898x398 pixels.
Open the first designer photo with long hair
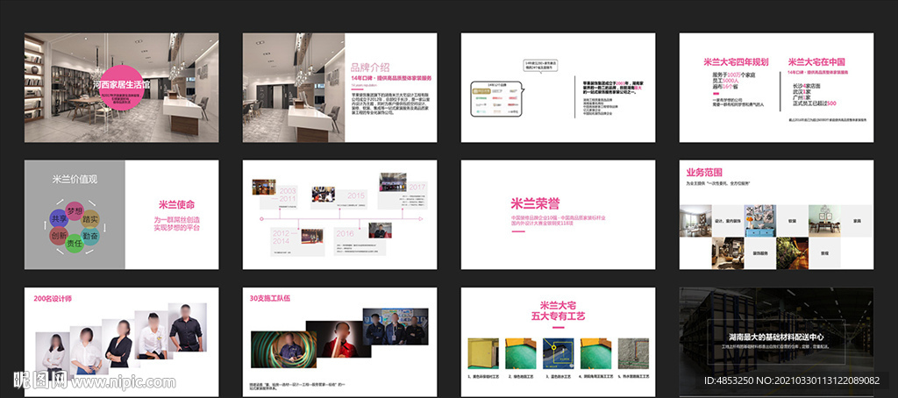click(53, 358)
